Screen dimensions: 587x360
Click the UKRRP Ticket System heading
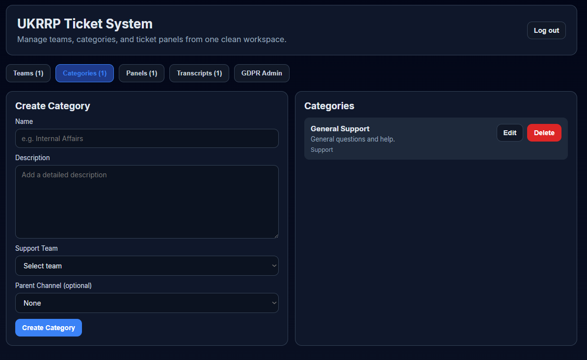point(84,24)
